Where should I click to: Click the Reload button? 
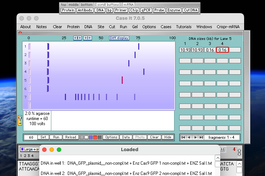71,137
